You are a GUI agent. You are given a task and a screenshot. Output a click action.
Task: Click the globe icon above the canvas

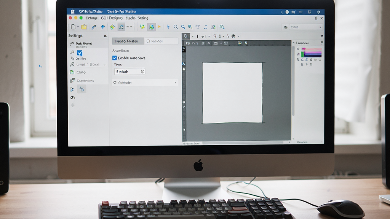(x=233, y=36)
